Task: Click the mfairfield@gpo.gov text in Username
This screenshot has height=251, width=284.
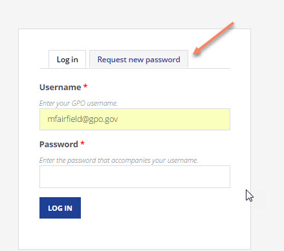Action: tap(83, 119)
